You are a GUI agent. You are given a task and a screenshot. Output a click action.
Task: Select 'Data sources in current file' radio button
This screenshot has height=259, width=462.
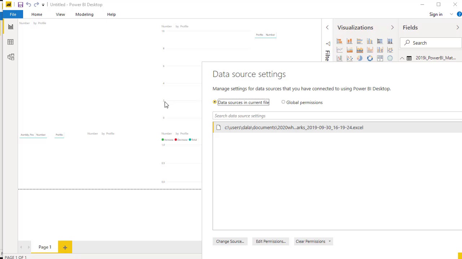pos(215,102)
